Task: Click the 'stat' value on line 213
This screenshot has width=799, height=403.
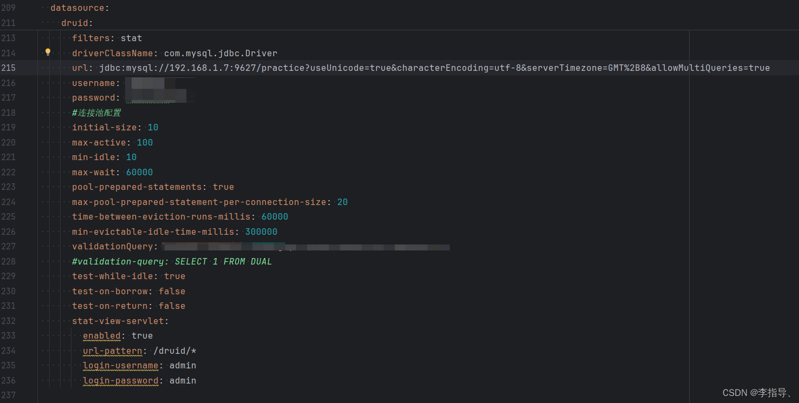Action: (x=132, y=38)
